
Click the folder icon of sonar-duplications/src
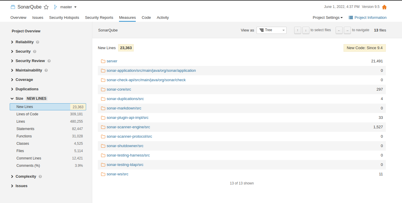tap(103, 99)
